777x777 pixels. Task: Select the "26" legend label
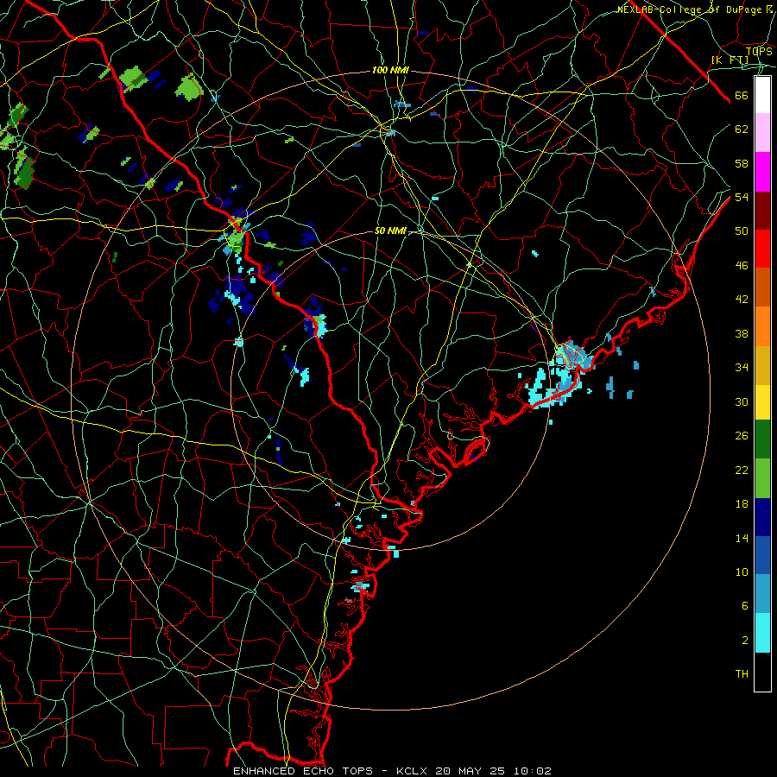[742, 436]
